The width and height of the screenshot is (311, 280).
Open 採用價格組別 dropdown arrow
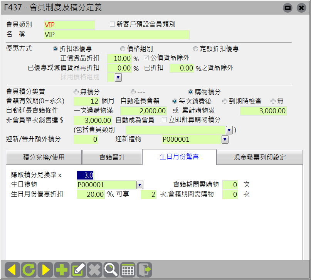point(118,77)
